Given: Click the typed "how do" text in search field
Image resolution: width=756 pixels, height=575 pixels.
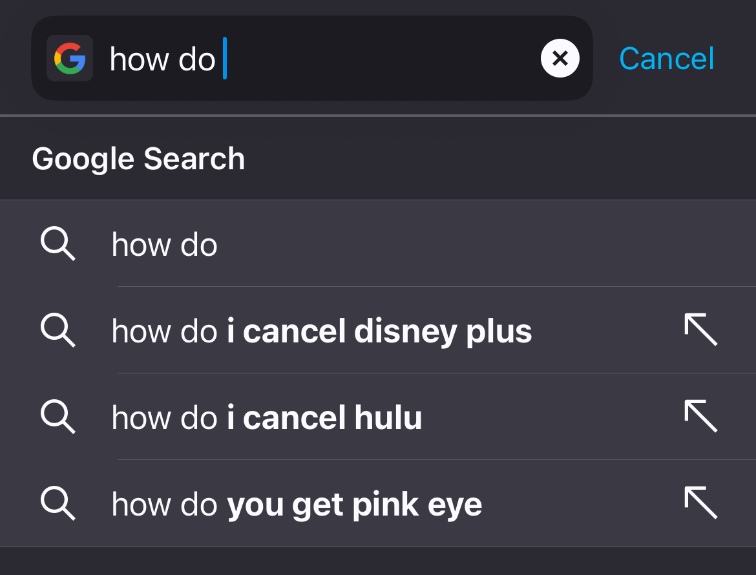Looking at the screenshot, I should pyautogui.click(x=162, y=59).
